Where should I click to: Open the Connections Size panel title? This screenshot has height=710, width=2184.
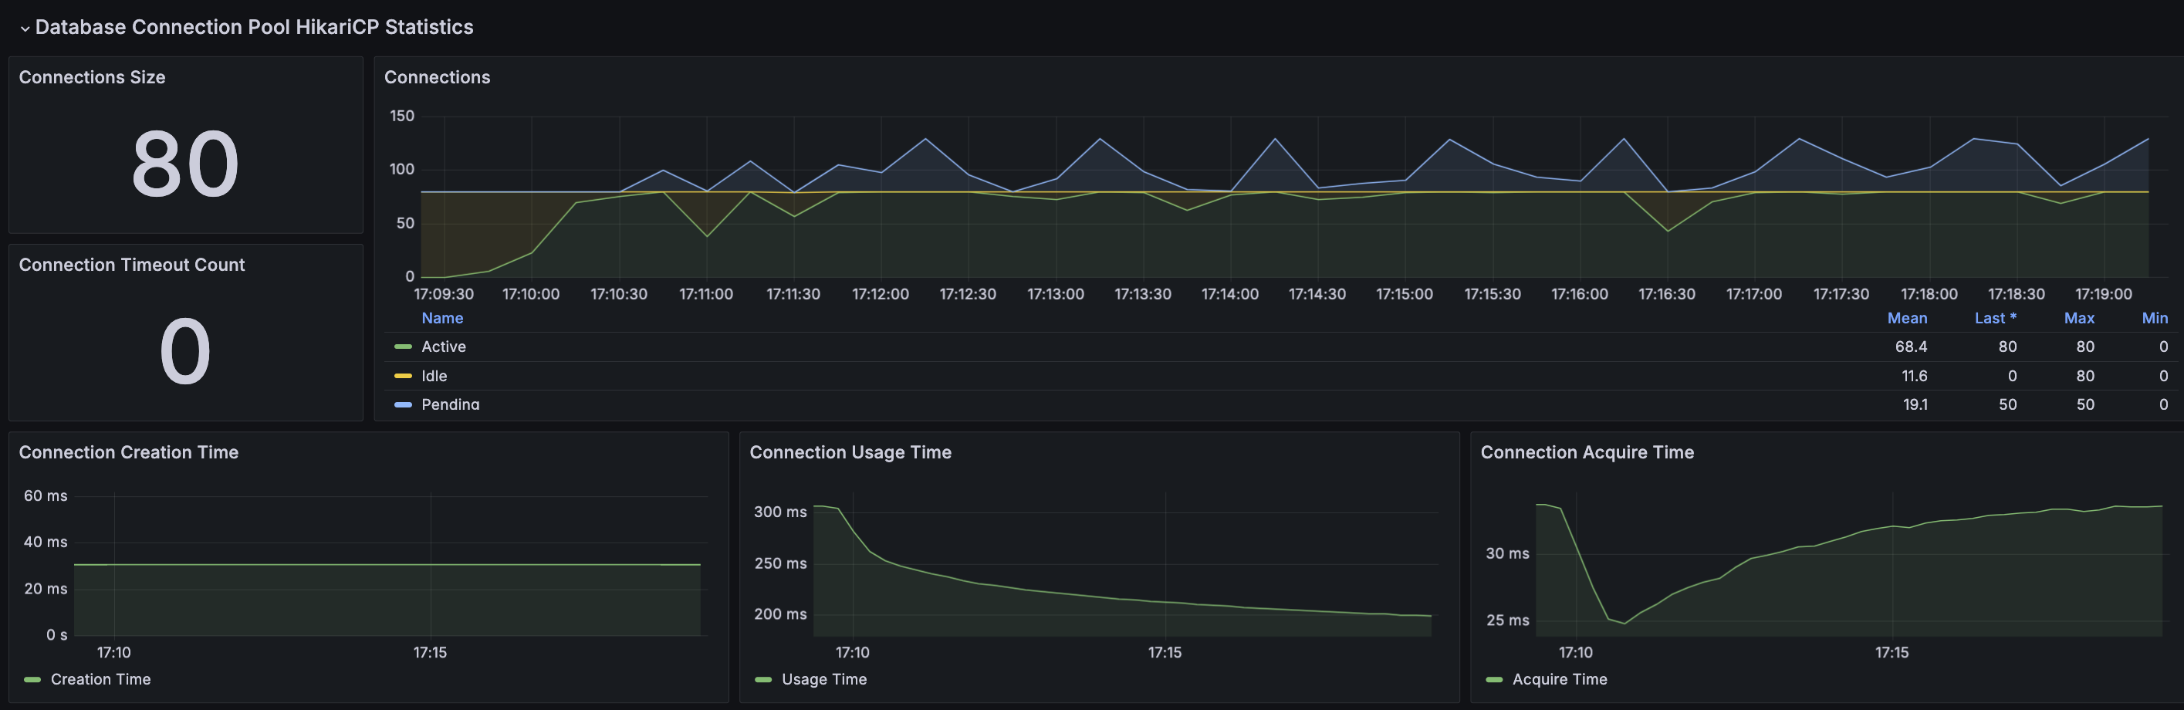click(92, 77)
